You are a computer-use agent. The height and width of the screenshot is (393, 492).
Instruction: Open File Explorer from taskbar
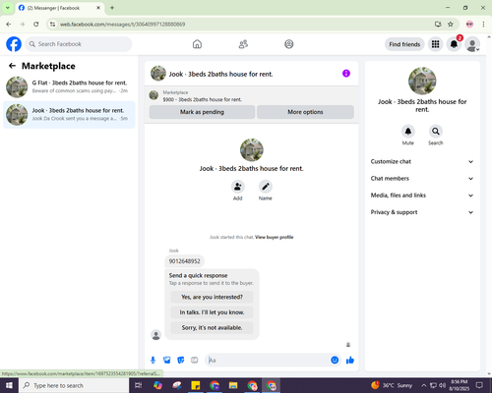233,385
